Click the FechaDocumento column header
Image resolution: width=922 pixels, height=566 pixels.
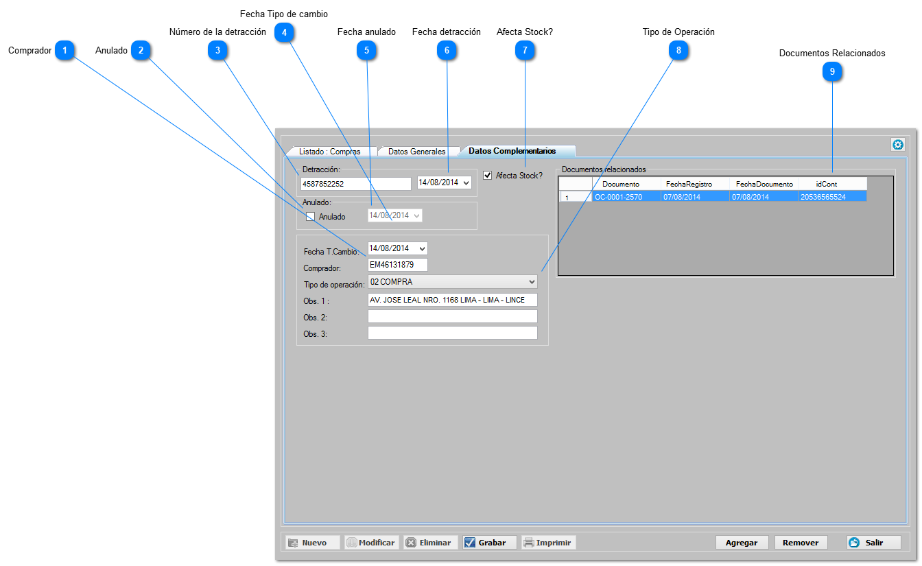click(x=764, y=184)
